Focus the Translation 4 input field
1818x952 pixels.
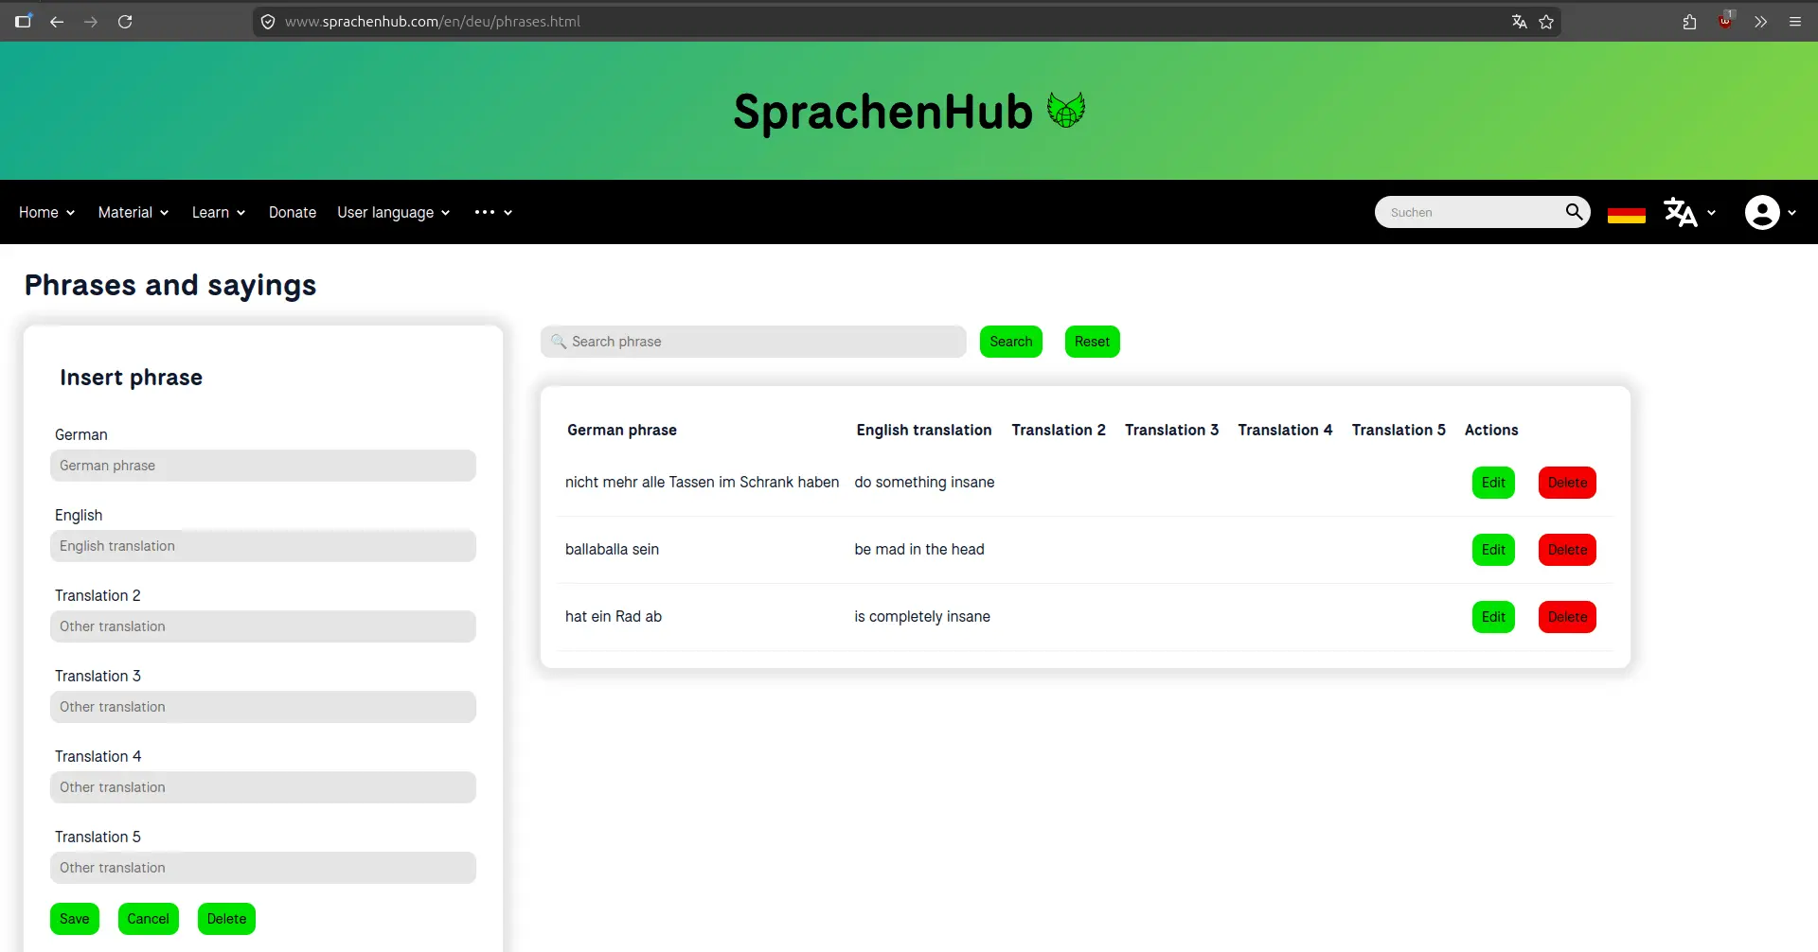point(263,787)
